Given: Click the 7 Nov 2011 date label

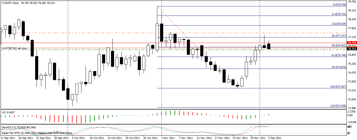Looking at the screenshot, I should pyautogui.click(x=185, y=138).
